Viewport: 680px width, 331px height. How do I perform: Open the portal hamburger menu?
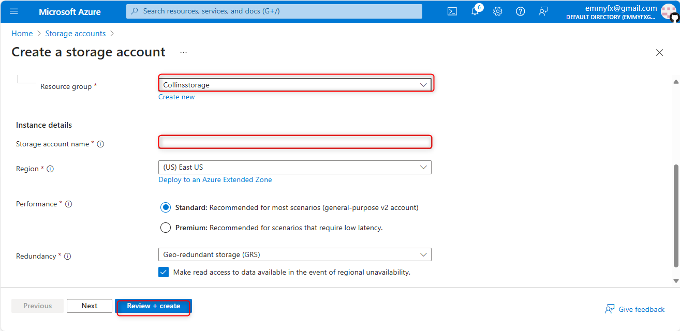14,11
